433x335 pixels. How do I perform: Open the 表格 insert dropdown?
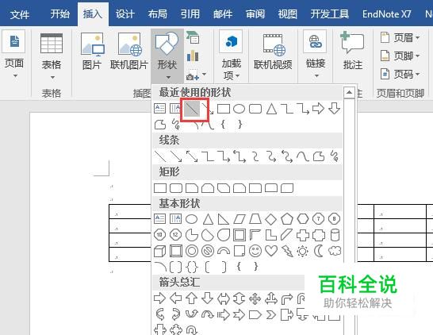click(x=52, y=56)
